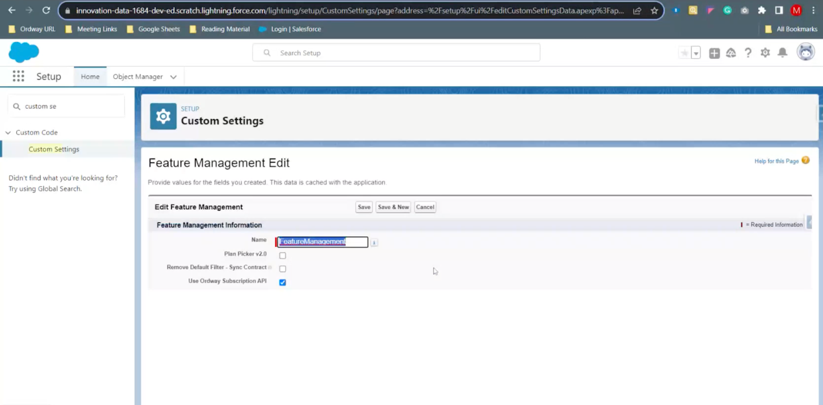The width and height of the screenshot is (823, 405).
Task: Click the Name field containing FeatureManagement
Action: click(323, 242)
